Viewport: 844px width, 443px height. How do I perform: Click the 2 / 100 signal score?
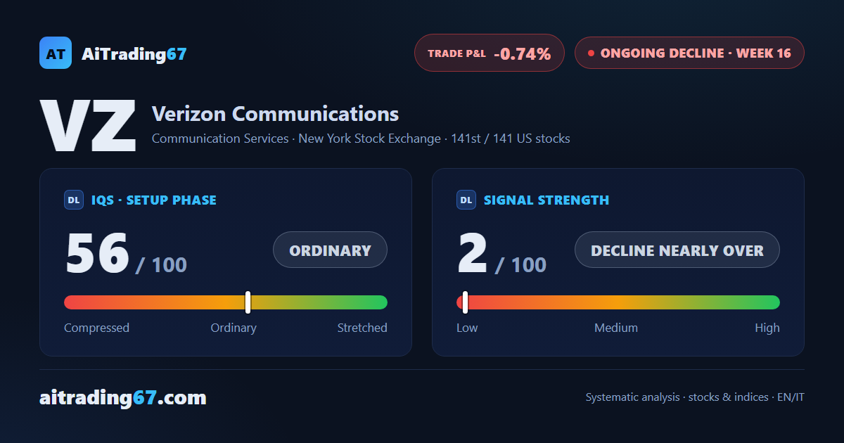pyautogui.click(x=501, y=254)
